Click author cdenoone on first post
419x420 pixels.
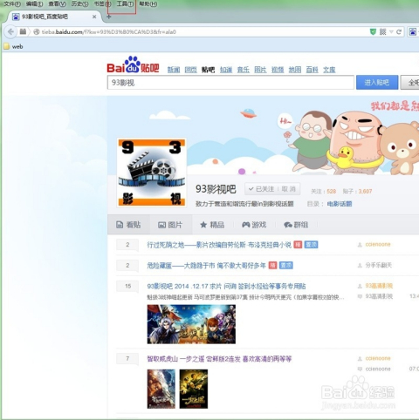coord(378,245)
